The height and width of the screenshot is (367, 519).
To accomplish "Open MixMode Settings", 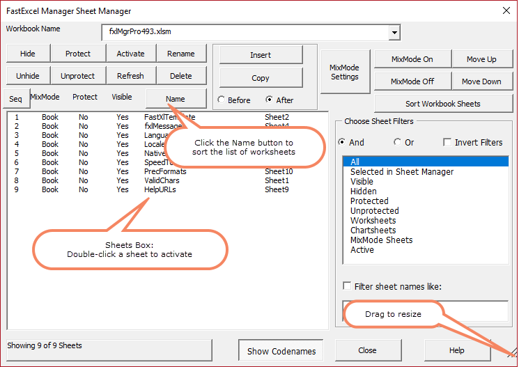I will [345, 72].
